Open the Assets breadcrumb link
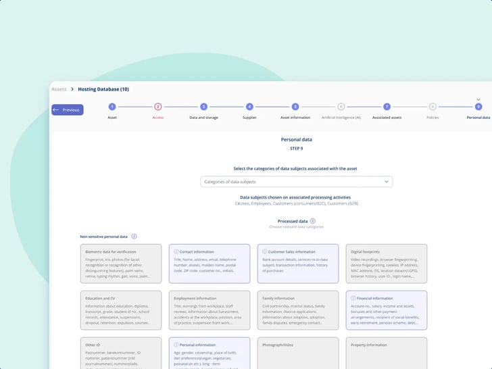Viewport: 492px width, 369px height. (59, 89)
